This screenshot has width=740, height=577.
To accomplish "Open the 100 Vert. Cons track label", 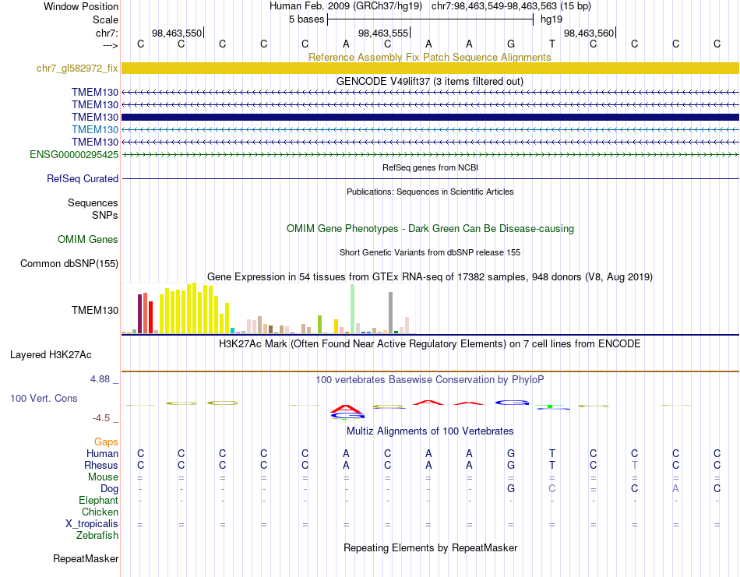I will point(44,398).
